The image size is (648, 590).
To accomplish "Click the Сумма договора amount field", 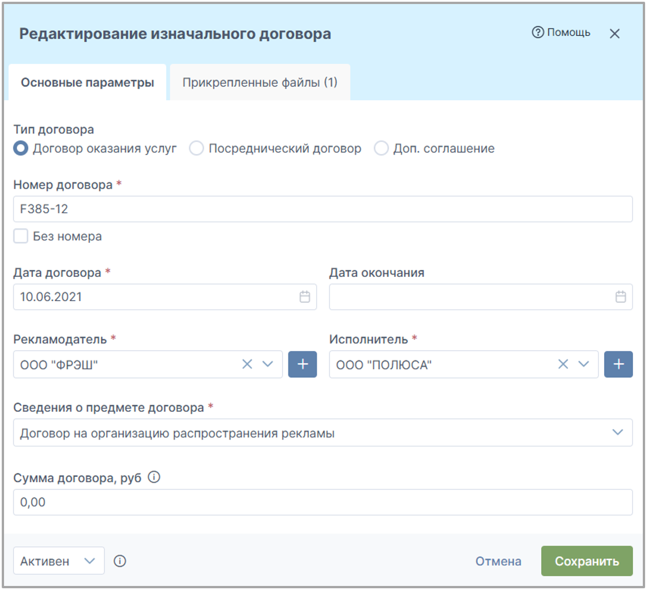I will click(323, 502).
